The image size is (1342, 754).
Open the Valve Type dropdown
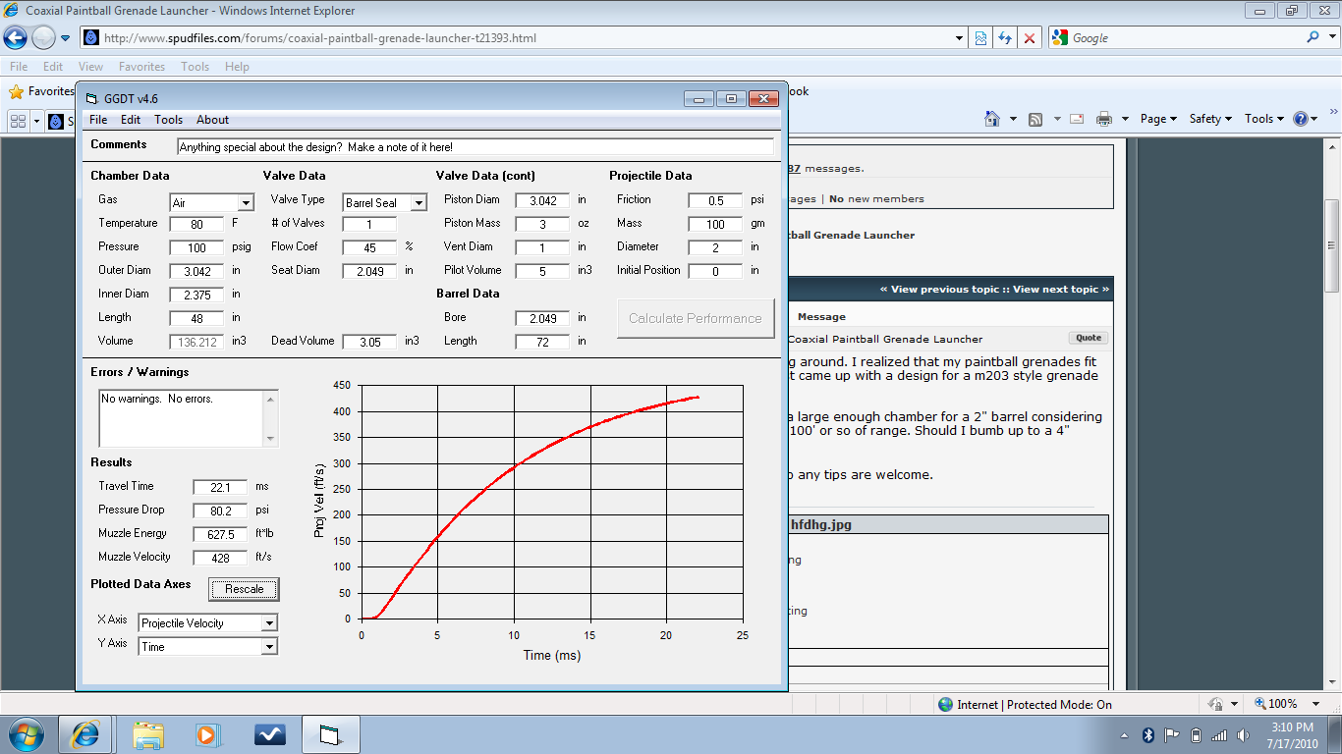tap(419, 203)
